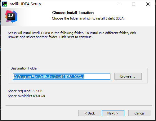Click the setup instructions paragraph
Viewport: 156px width, 121px height.
[72, 35]
